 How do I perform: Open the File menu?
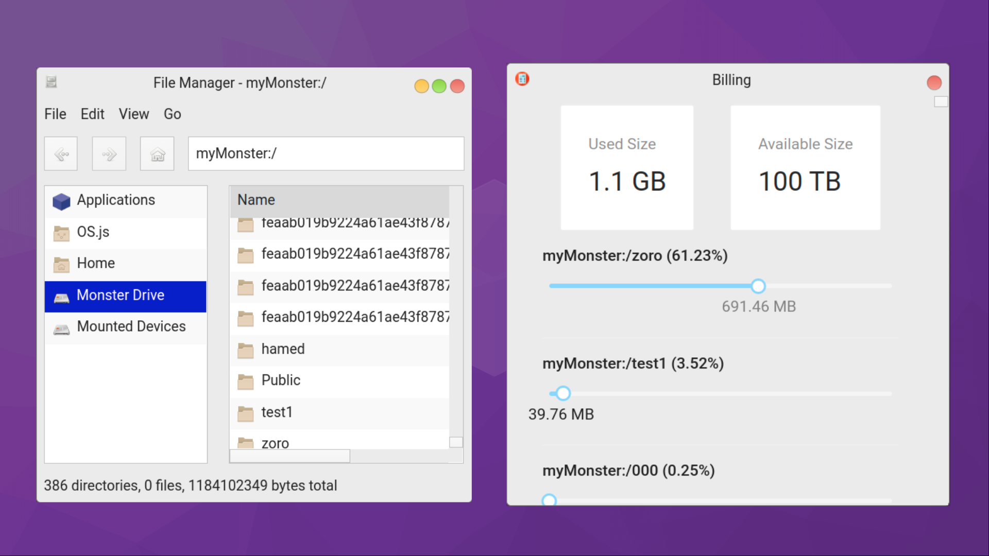point(55,114)
